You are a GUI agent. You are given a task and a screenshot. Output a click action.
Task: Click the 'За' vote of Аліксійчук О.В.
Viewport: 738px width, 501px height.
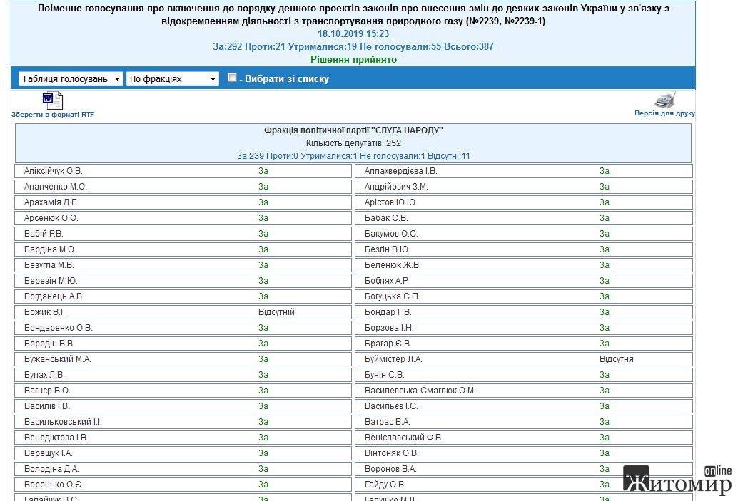[x=263, y=171]
